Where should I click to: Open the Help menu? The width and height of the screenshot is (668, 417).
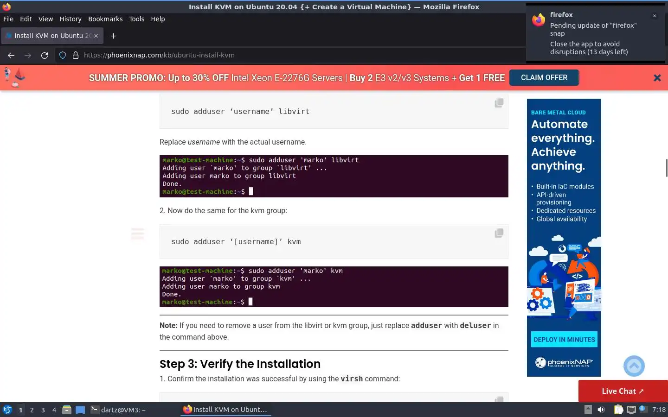158,19
